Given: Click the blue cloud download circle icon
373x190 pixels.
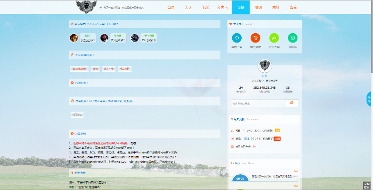Looking at the screenshot, I should [237, 38].
